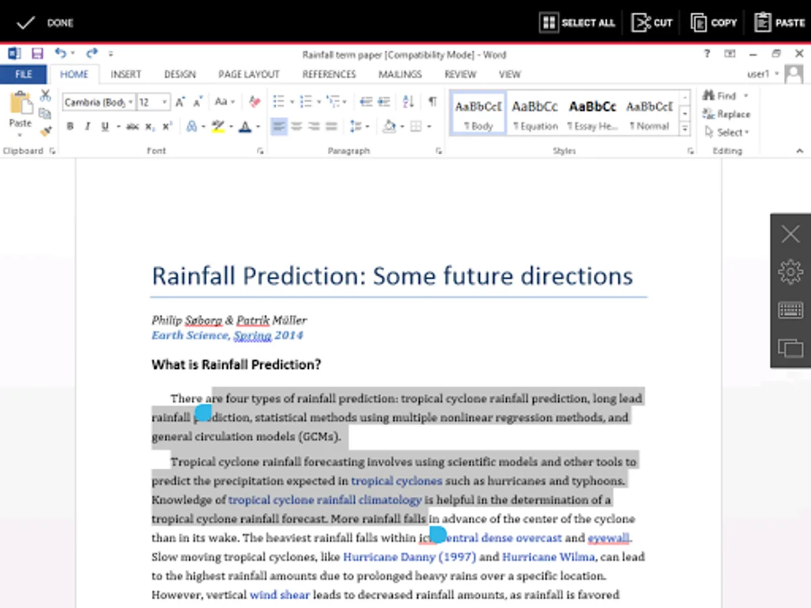The image size is (811, 608).
Task: Switch to the INSERT tab
Action: [126, 74]
